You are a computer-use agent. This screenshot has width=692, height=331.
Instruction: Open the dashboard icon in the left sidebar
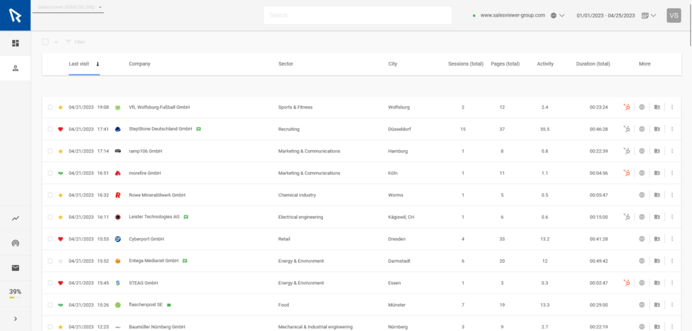pyautogui.click(x=16, y=43)
